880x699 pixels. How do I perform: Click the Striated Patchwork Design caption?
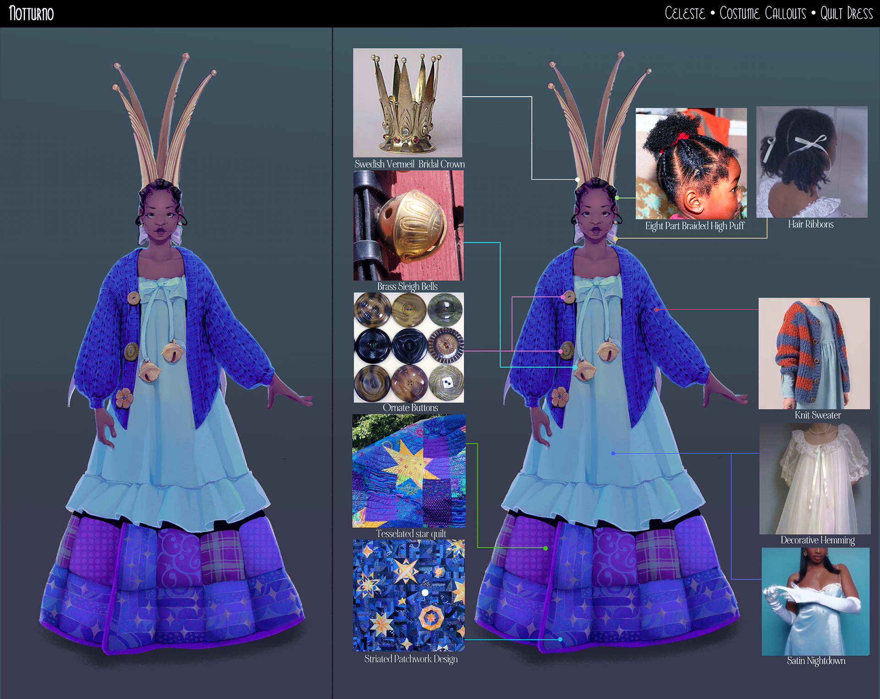tap(411, 659)
